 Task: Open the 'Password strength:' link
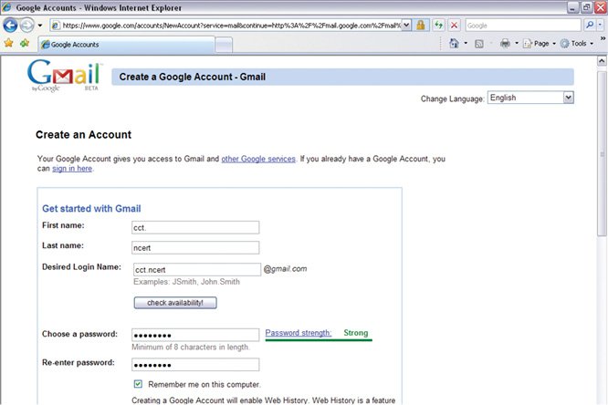[x=299, y=333]
